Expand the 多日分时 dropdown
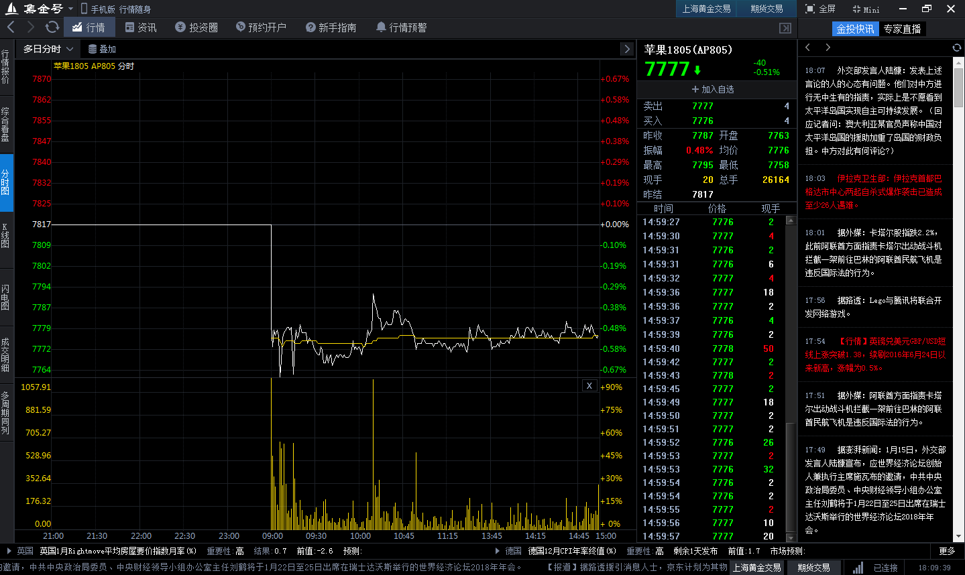The image size is (965, 575). [x=48, y=49]
